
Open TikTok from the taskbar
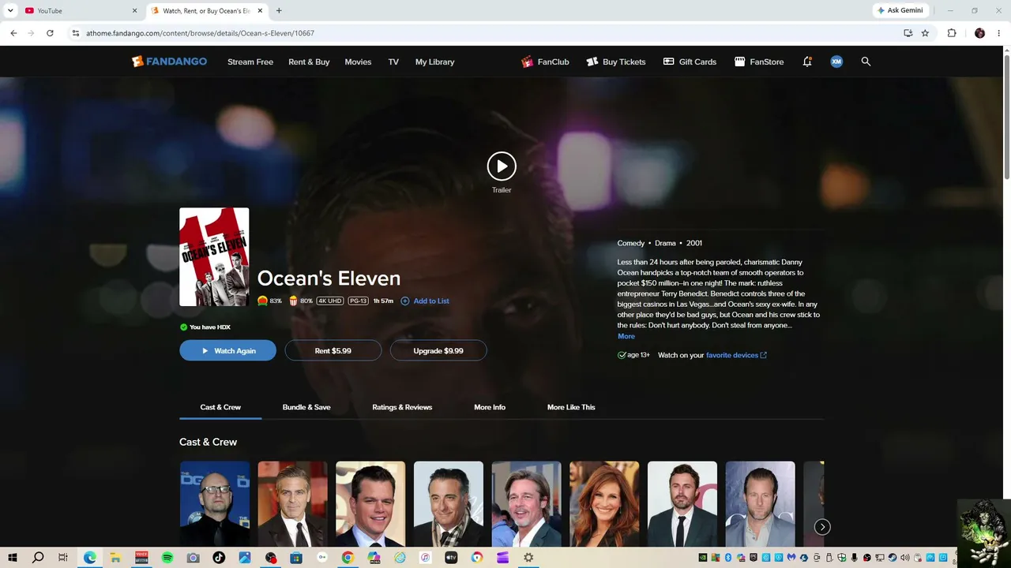[219, 558]
